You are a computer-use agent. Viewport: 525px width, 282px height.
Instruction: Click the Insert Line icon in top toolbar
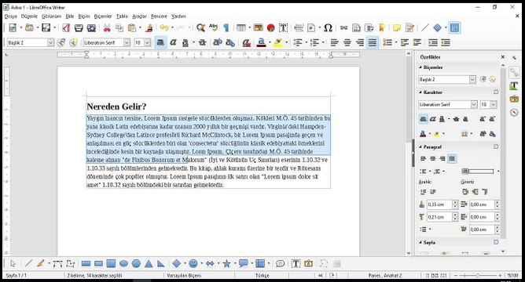(x=425, y=27)
